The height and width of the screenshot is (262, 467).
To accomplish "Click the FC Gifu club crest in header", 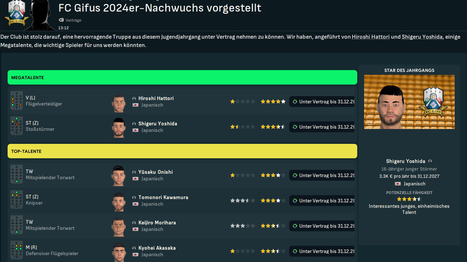I will [x=16, y=13].
